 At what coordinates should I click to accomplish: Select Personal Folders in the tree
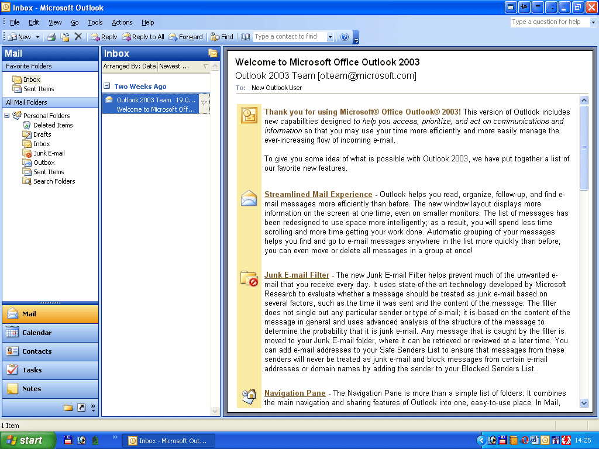(42, 115)
